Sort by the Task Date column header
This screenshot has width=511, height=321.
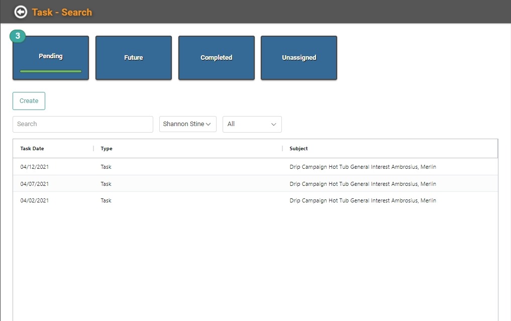pyautogui.click(x=32, y=149)
